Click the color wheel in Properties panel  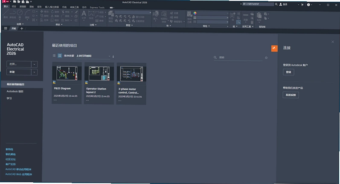195,13
